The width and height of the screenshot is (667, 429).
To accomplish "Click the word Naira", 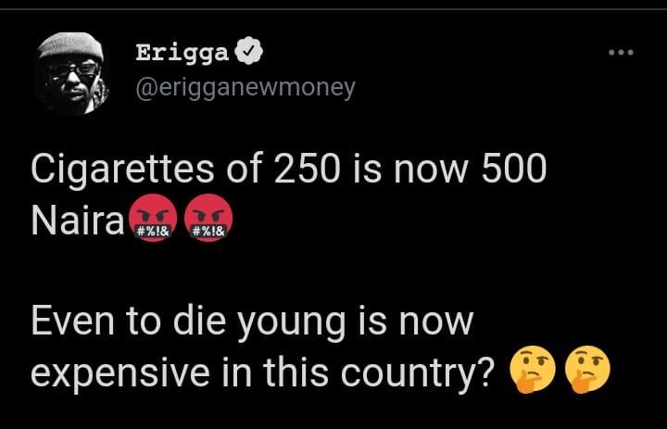I will (78, 221).
